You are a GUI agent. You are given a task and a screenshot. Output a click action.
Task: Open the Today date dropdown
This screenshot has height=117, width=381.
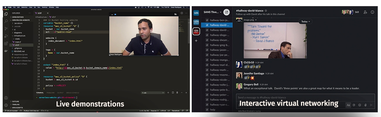tap(306, 22)
